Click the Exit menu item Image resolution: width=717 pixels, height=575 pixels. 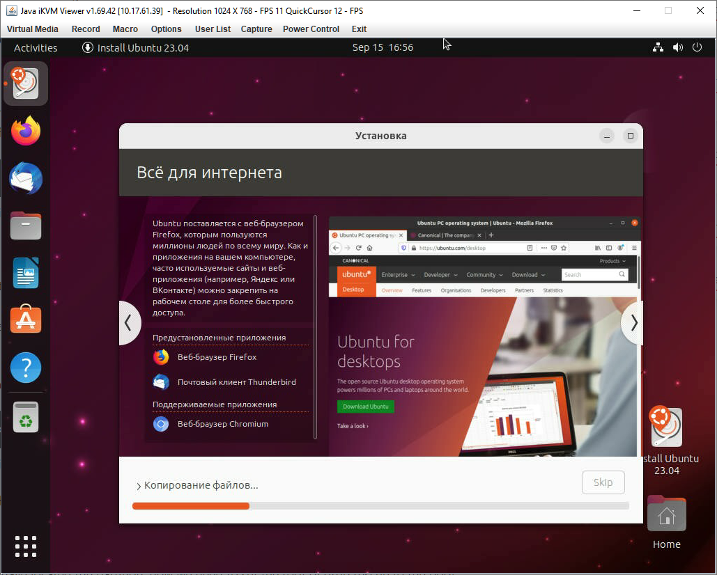pyautogui.click(x=359, y=29)
